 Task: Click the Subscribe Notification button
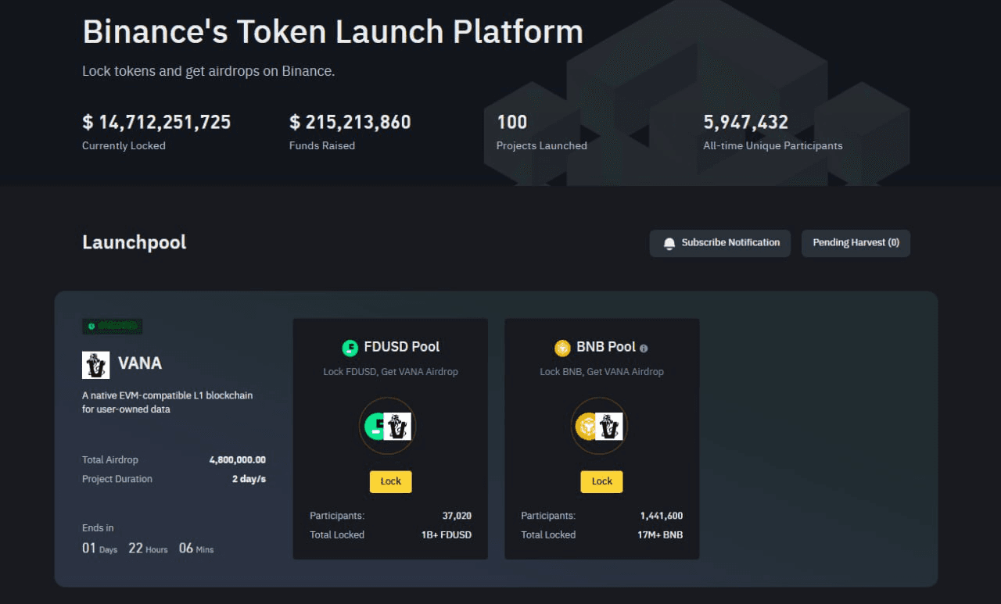pyautogui.click(x=719, y=243)
